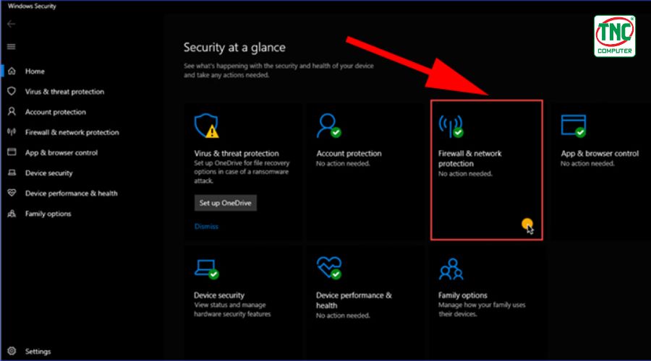Click "No action needed" under Account protection
651x361 pixels.
pos(343,163)
